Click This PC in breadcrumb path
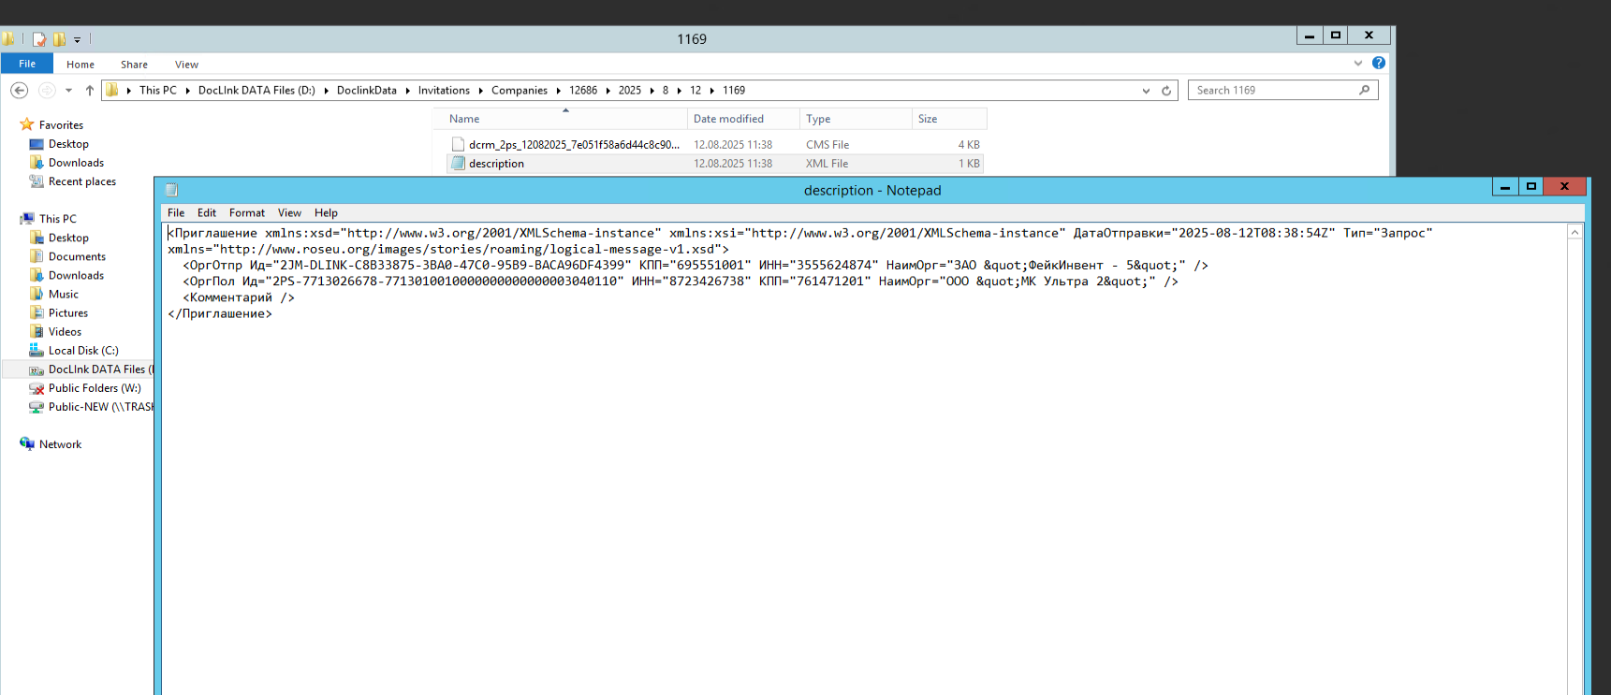This screenshot has height=695, width=1611. 158,91
